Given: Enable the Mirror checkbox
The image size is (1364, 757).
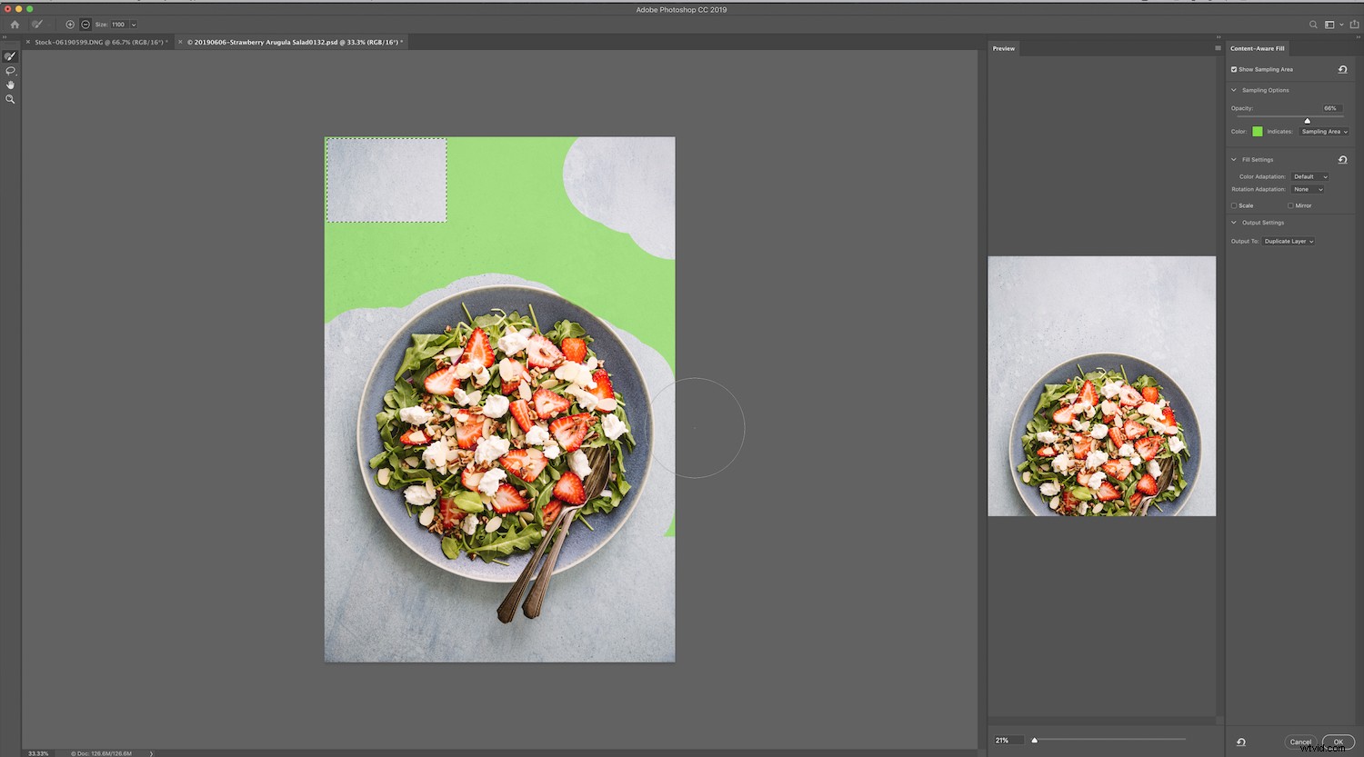Looking at the screenshot, I should point(1292,205).
